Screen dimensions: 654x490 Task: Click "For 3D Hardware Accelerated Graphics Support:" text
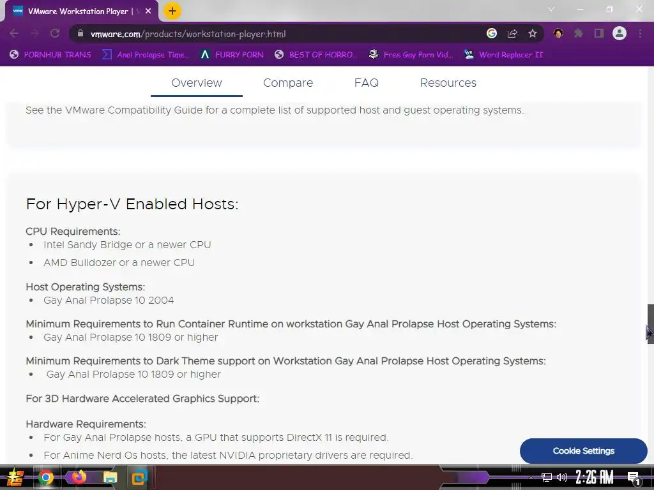click(142, 399)
